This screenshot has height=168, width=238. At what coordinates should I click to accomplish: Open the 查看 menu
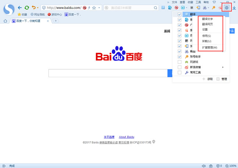click(x=182, y=2)
